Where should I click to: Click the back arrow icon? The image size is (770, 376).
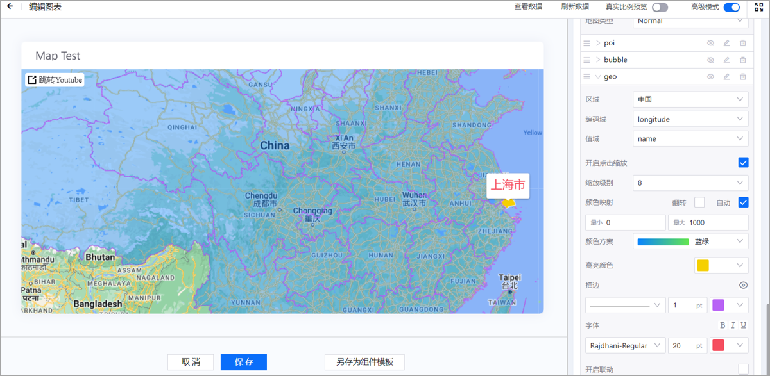point(10,7)
